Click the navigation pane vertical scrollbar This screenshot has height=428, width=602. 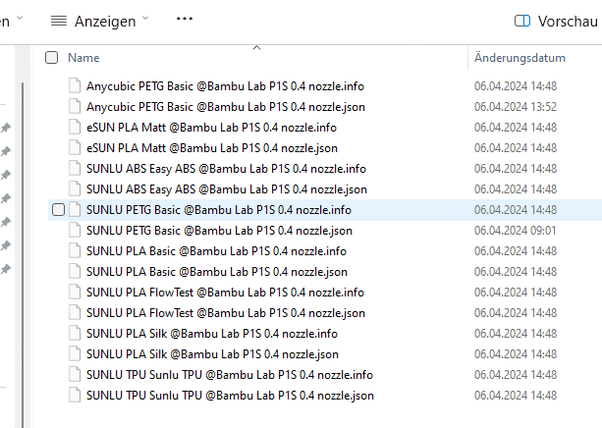[x=23, y=253]
